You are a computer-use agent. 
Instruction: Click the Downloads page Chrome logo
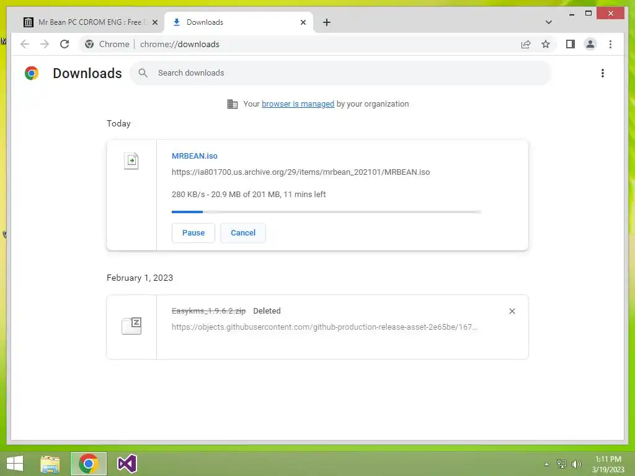click(32, 73)
